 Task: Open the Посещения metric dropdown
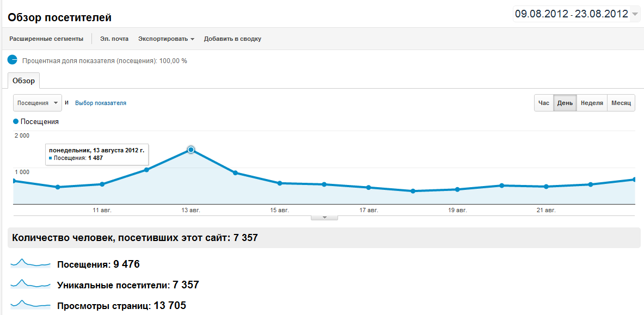point(37,103)
